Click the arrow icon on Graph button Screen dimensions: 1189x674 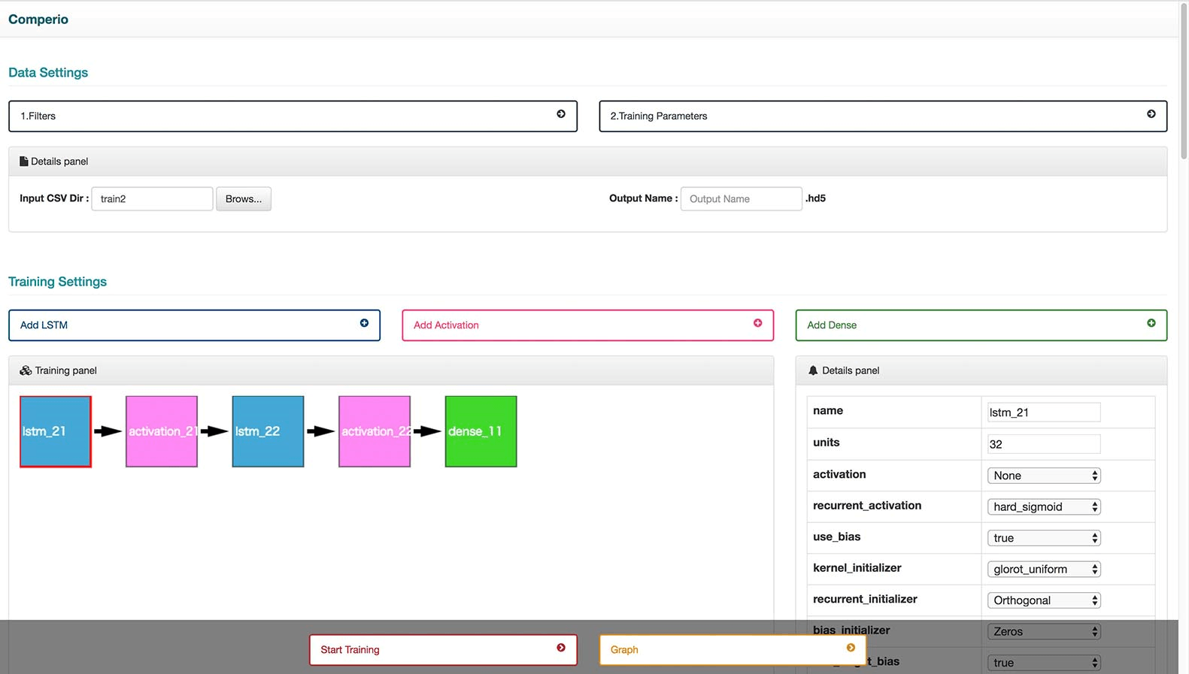(x=850, y=648)
